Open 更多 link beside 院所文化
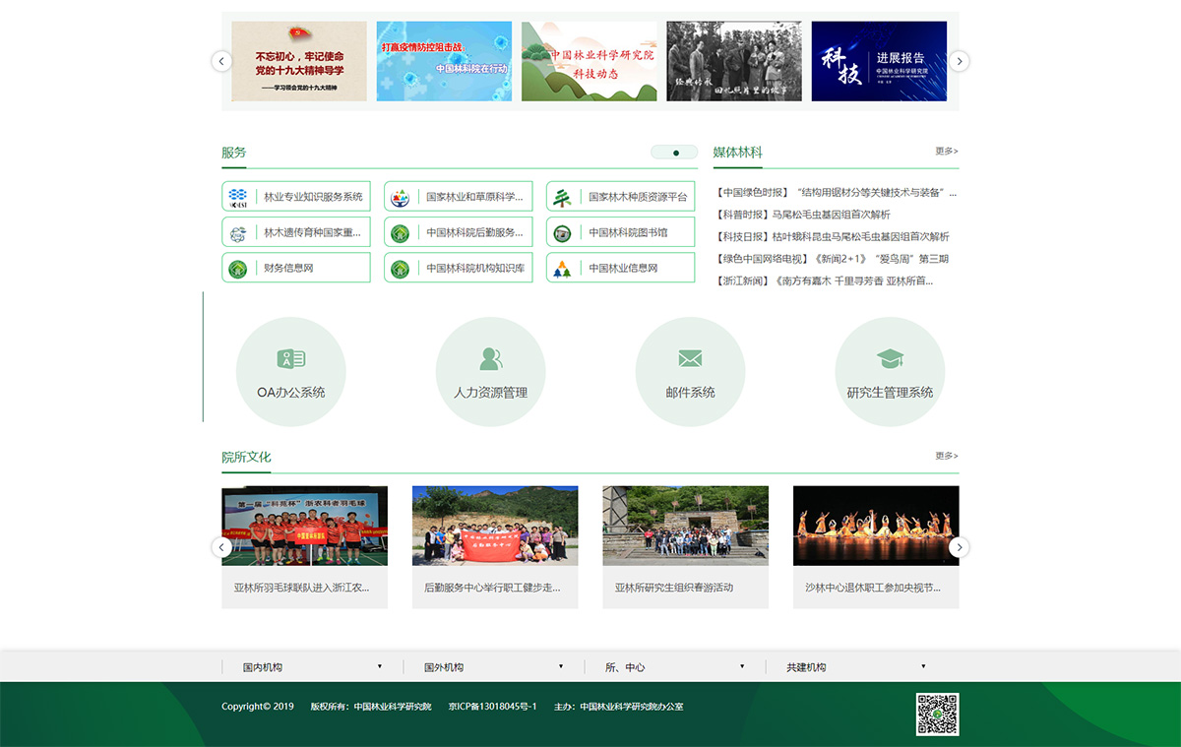Screen dimensions: 1181x747 tap(947, 457)
